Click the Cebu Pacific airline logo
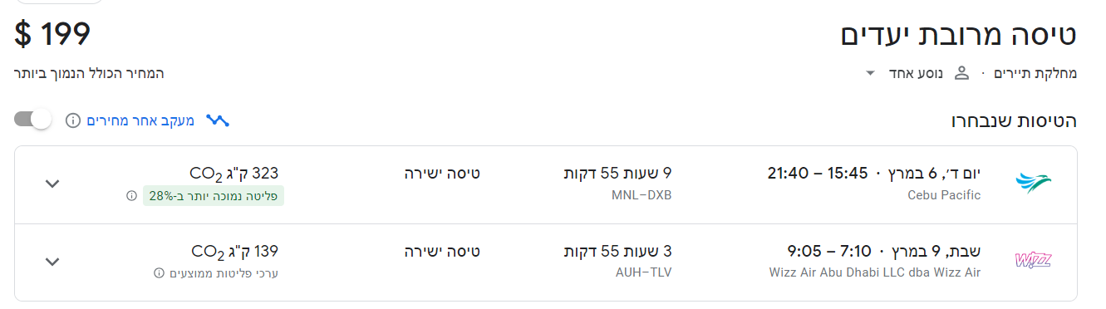 pos(1033,184)
